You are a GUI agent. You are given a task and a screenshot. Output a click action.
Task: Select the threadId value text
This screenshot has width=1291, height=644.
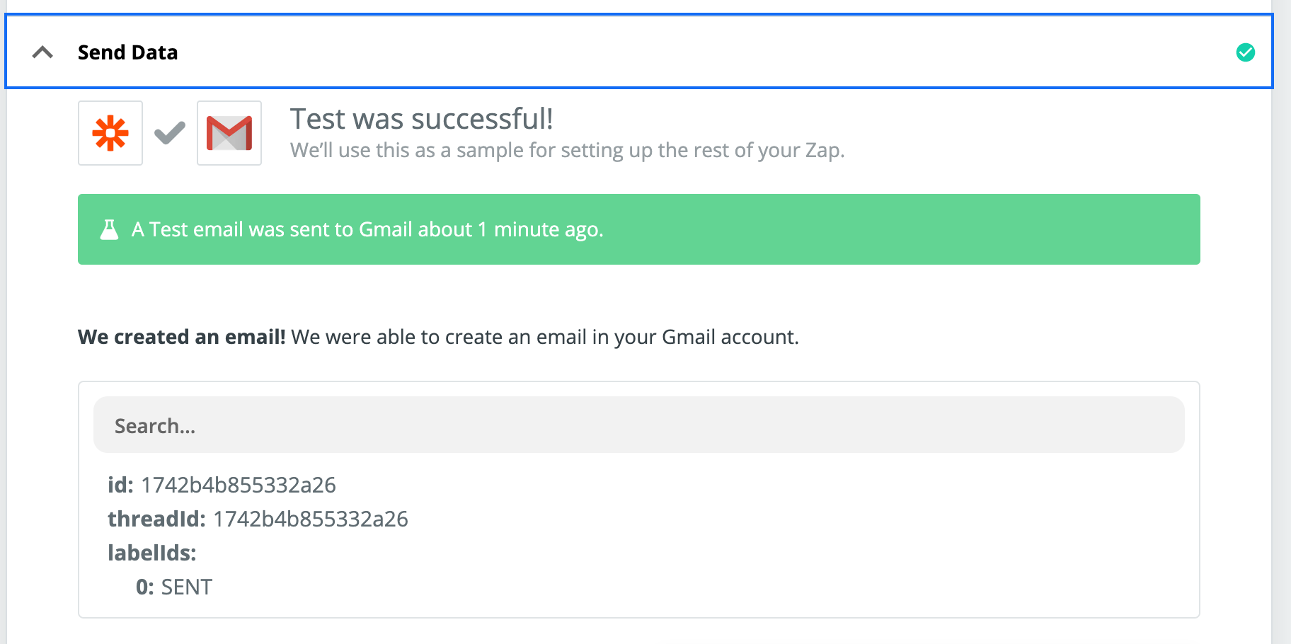pos(311,519)
